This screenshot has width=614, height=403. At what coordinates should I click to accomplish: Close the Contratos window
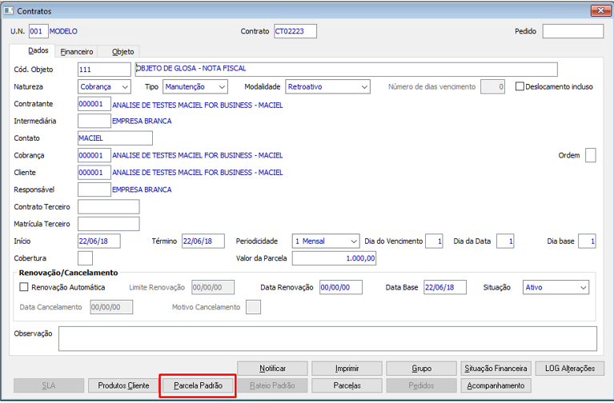600,10
